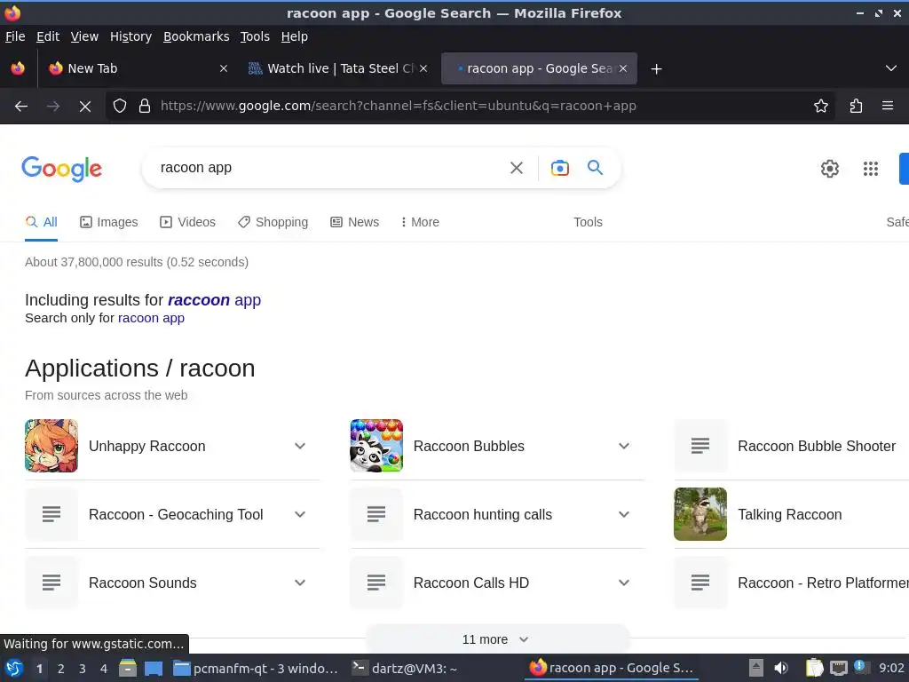
Task: Switch to virtual desktop 3
Action: (x=83, y=669)
